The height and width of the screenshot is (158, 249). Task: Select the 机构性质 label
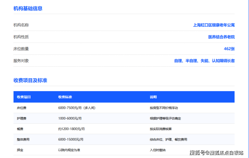click(x=21, y=37)
